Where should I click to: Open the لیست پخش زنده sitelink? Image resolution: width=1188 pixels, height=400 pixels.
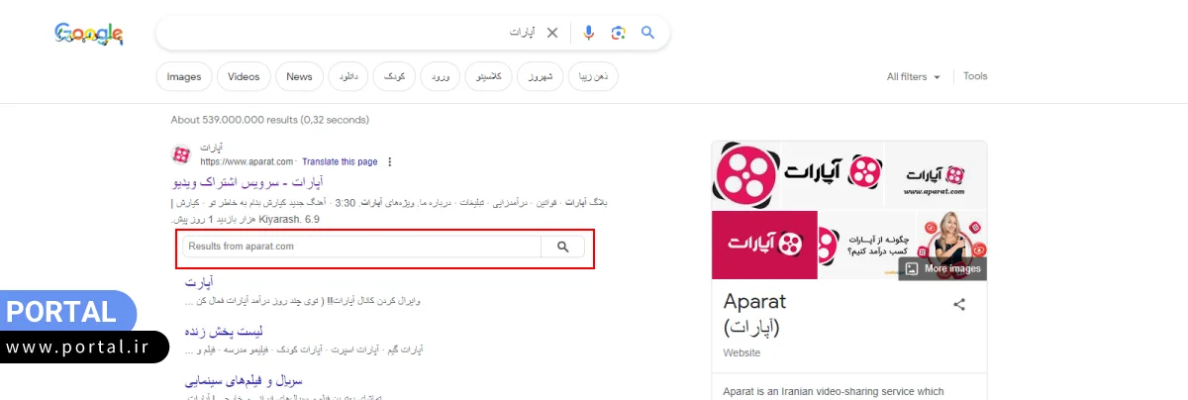[224, 331]
